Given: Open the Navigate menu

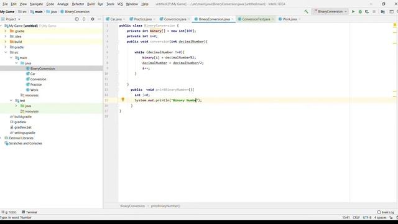Looking at the screenshot, I should 36,4.
